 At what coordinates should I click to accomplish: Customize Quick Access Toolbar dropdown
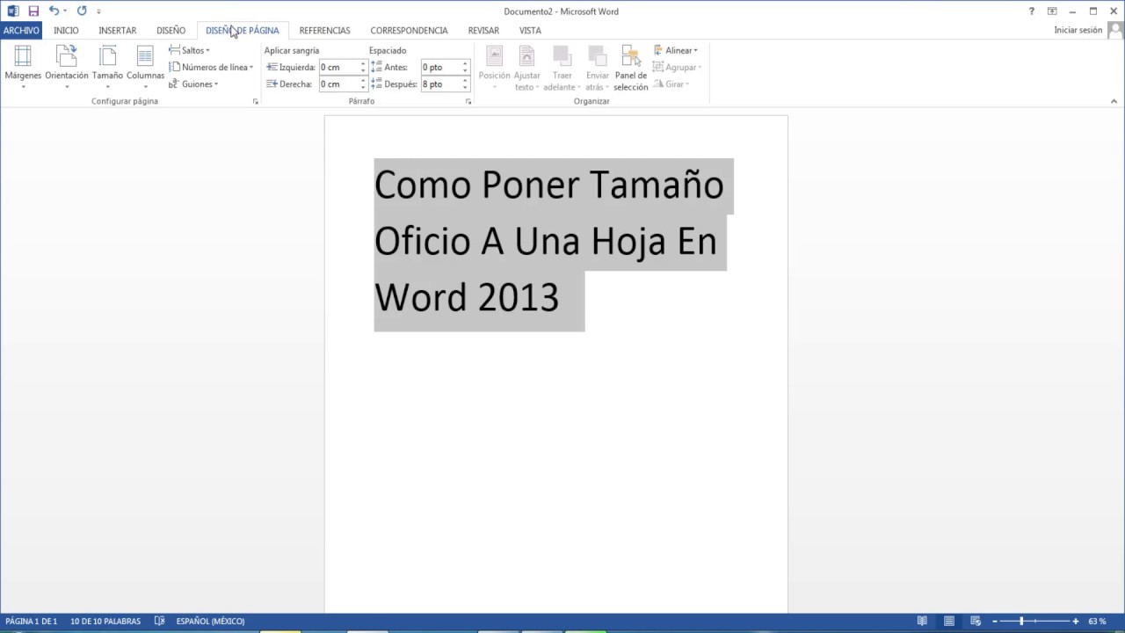click(98, 11)
